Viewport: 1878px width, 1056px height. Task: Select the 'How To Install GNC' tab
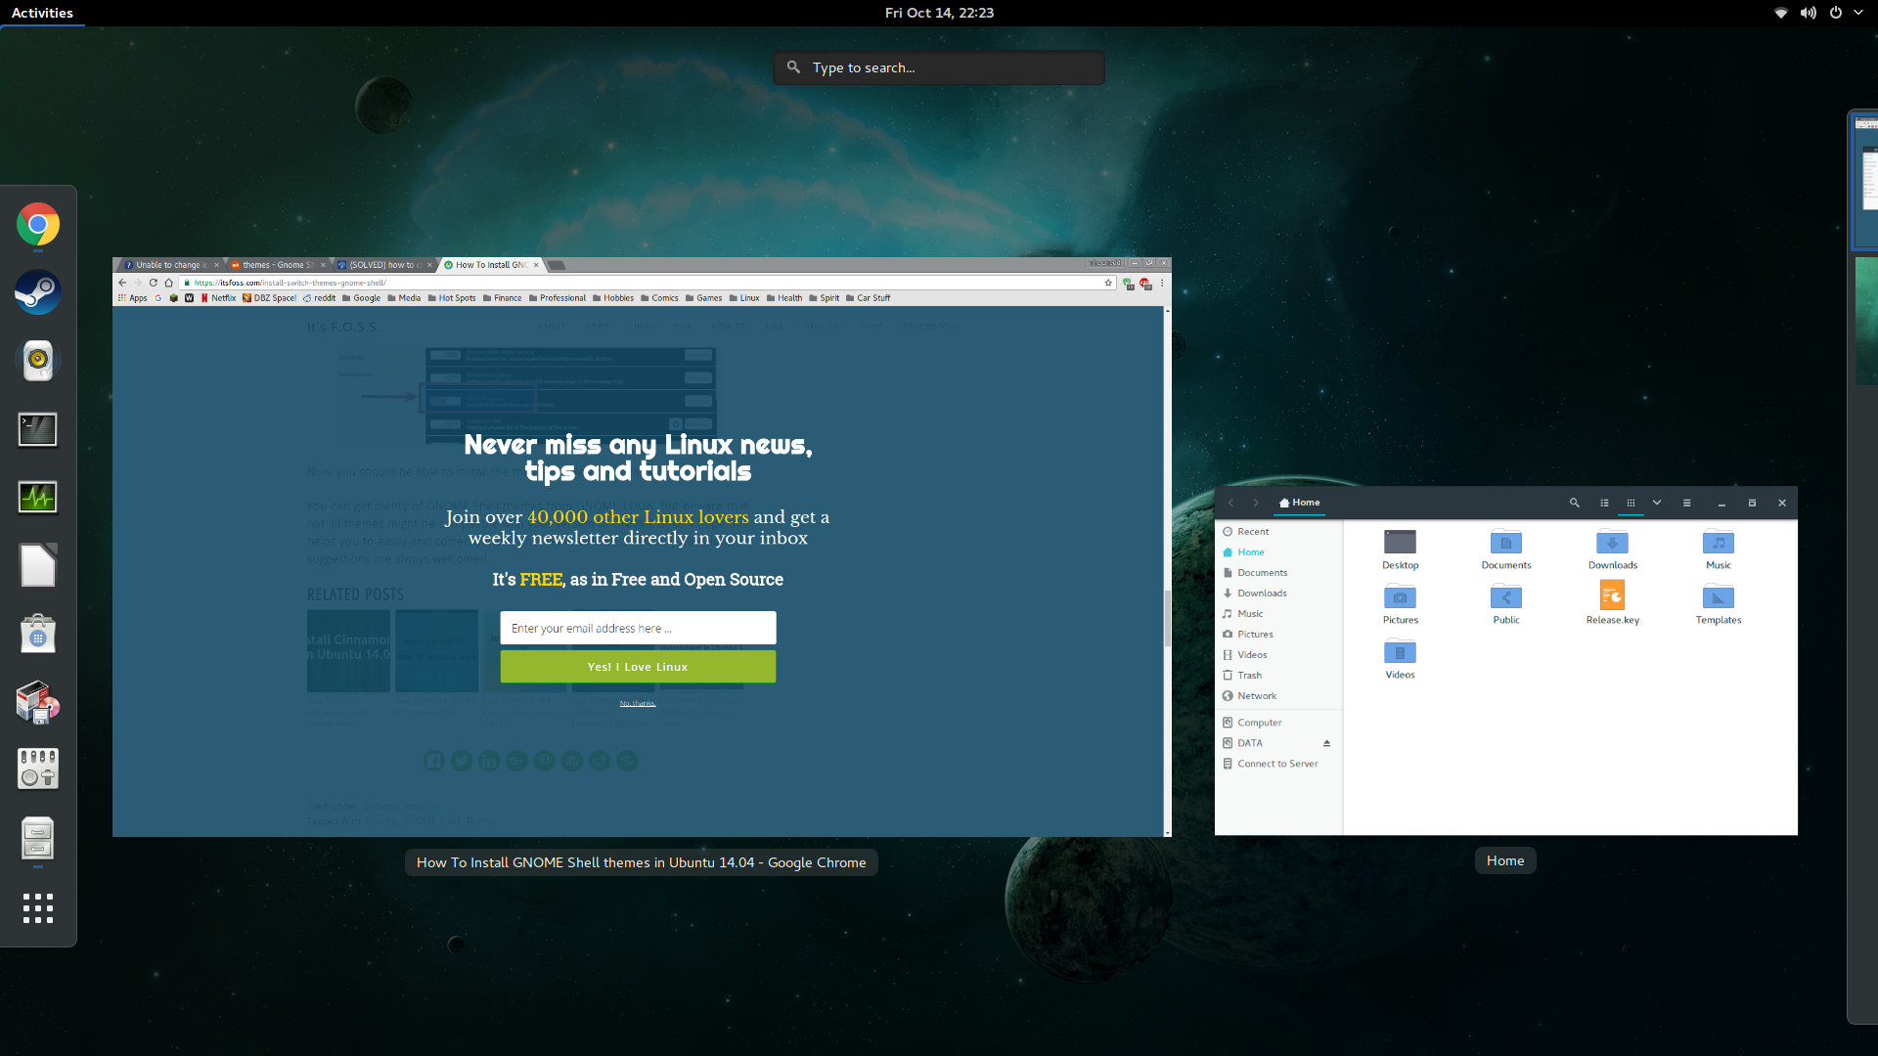pos(491,265)
